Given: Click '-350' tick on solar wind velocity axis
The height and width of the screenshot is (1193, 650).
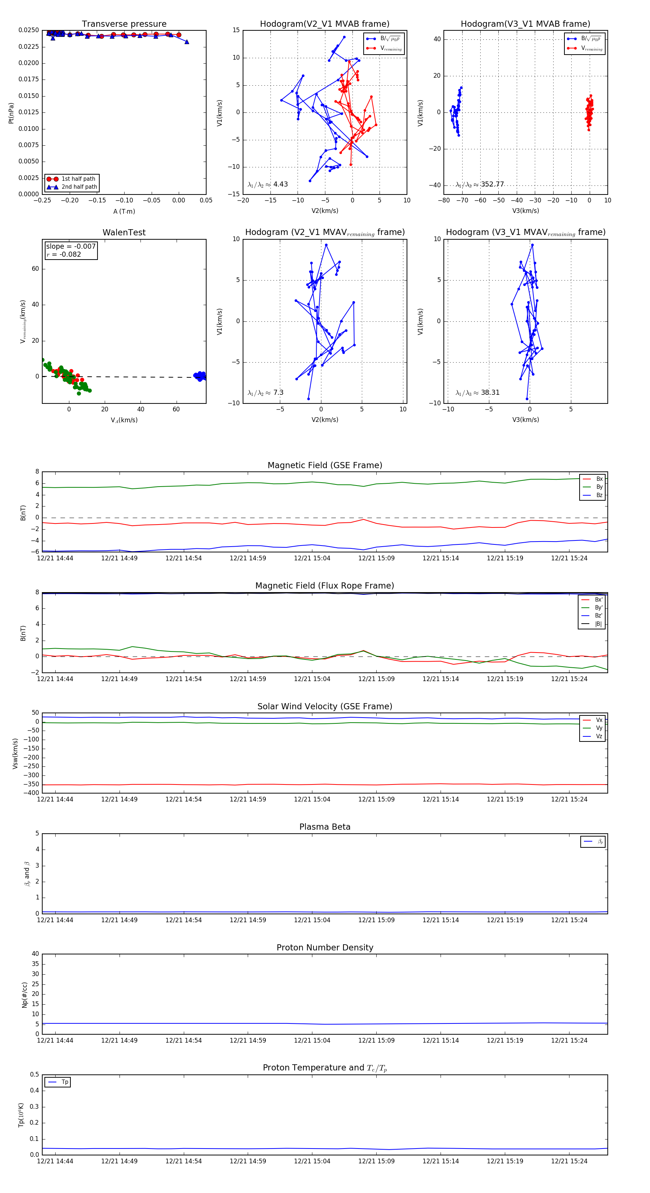Looking at the screenshot, I should click(x=31, y=784).
